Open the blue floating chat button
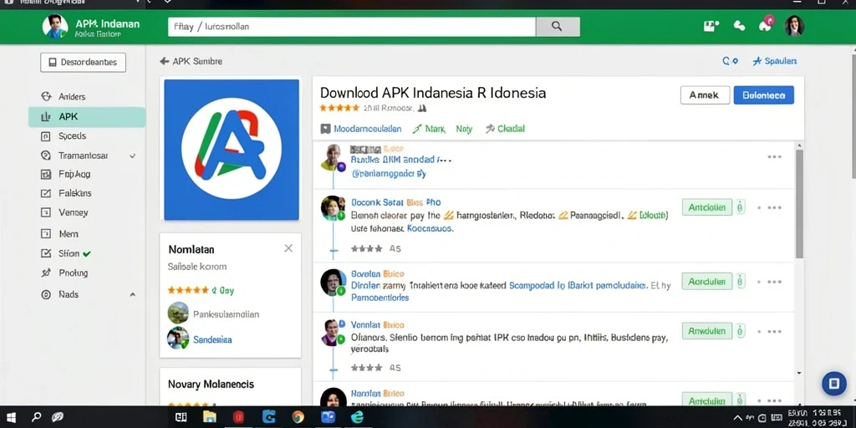856x428 pixels. pos(833,384)
